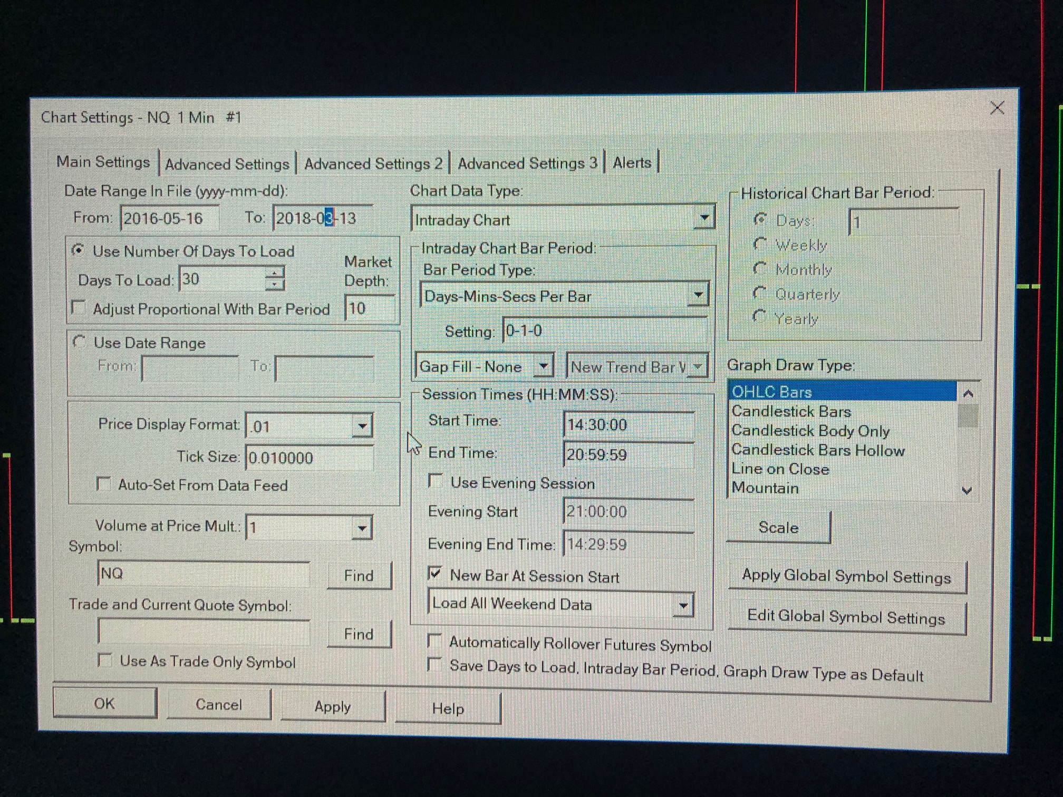Expand the Bar Period Type dropdown
The height and width of the screenshot is (797, 1063).
(698, 296)
